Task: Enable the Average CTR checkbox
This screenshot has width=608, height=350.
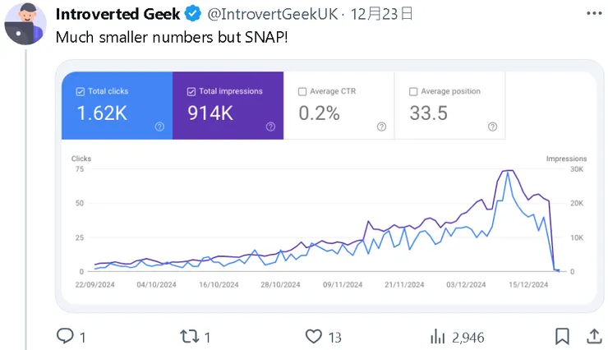Action: (302, 91)
